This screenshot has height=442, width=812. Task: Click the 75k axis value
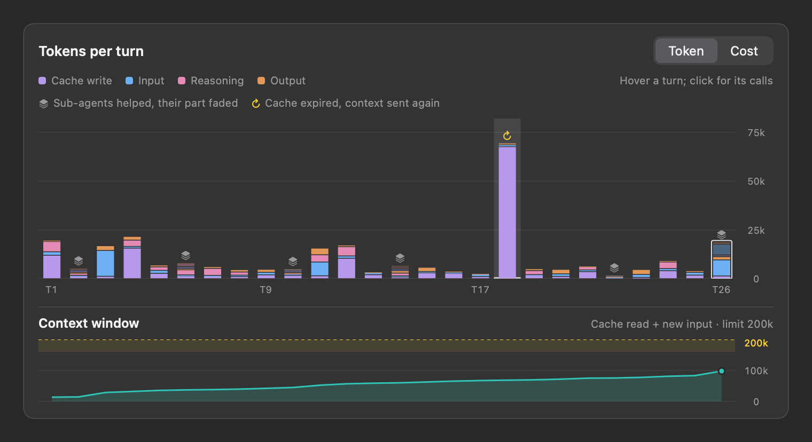coord(756,133)
